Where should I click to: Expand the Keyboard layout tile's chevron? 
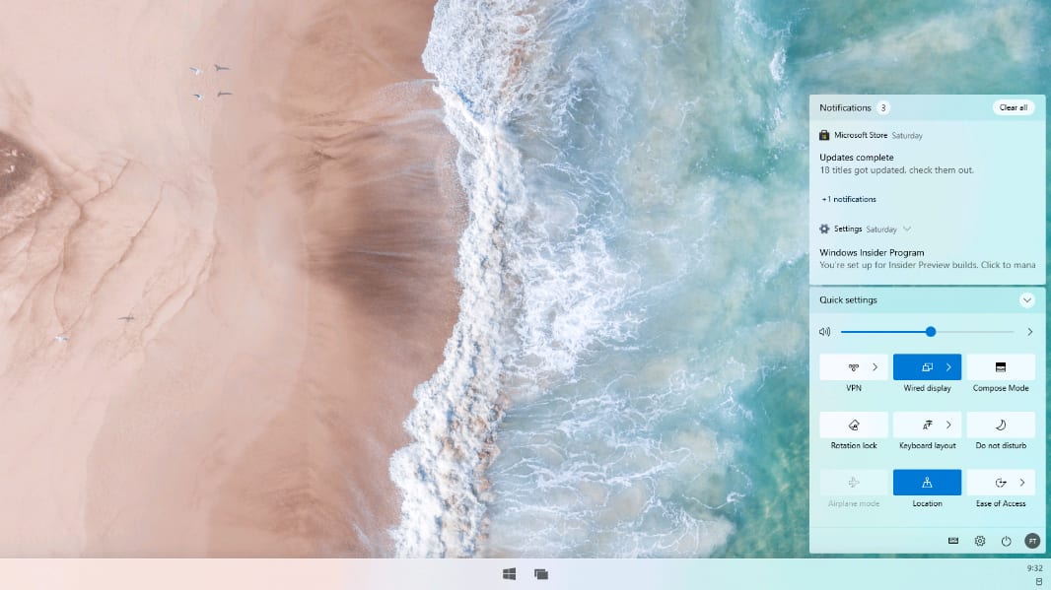point(948,425)
